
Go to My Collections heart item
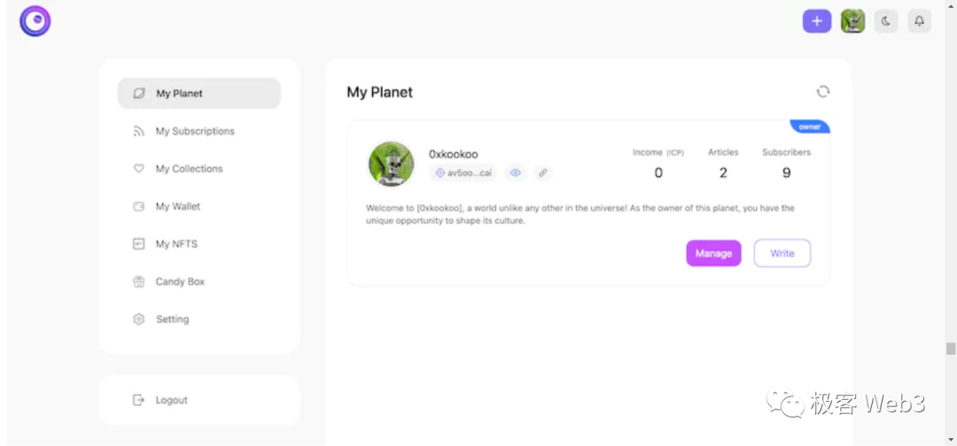(189, 169)
